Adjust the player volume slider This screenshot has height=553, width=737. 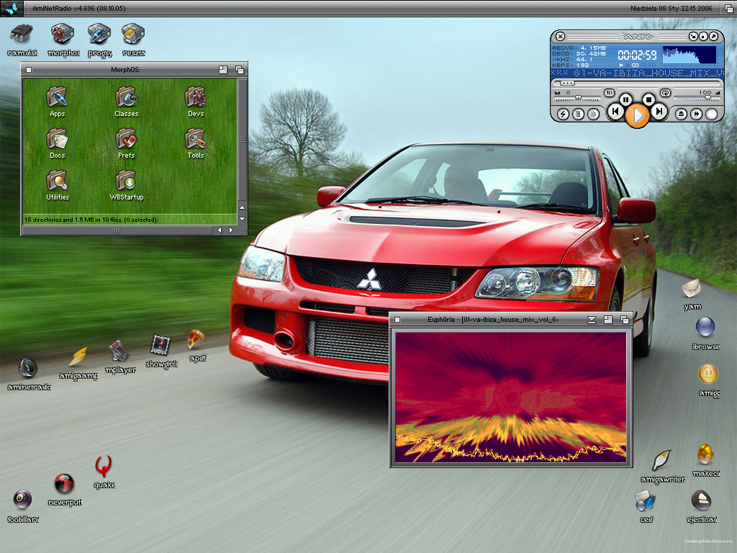697,98
